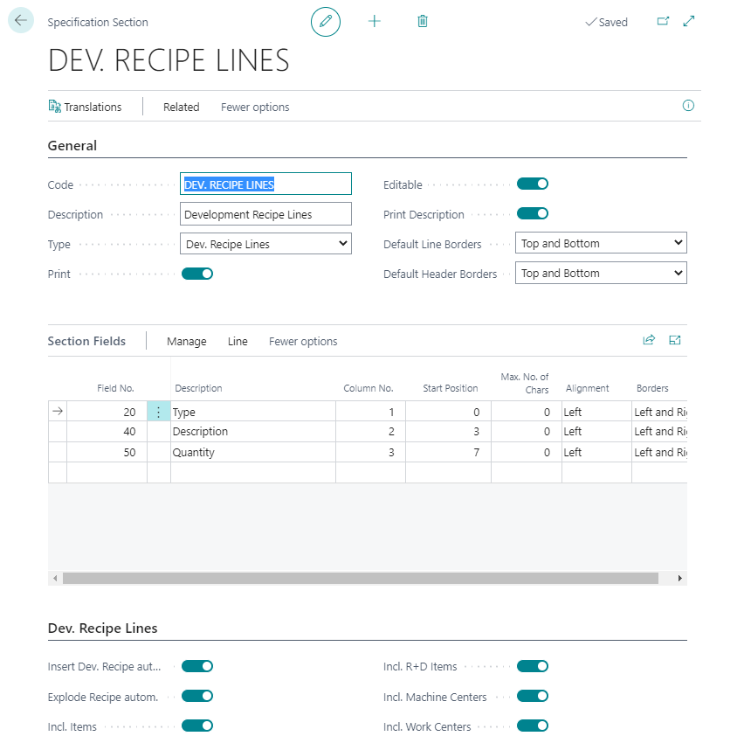Click Start Position 3 in Description row
Screen dimensions: 744x750
448,432
